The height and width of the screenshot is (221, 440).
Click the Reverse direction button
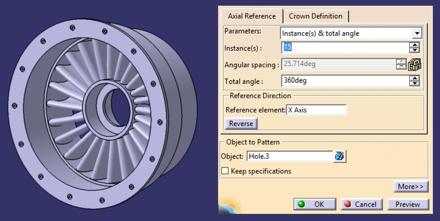[x=241, y=123]
